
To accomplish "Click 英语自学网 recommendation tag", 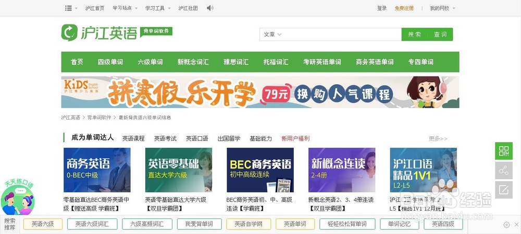I will 249,224.
